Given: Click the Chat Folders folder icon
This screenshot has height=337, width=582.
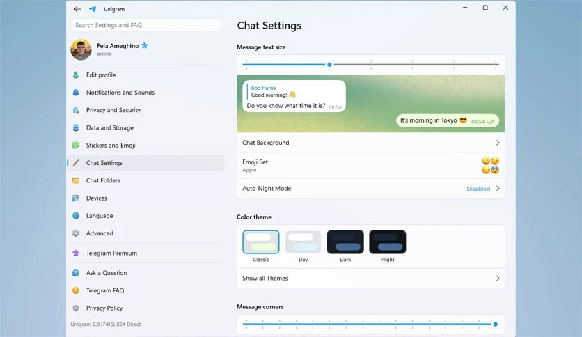Looking at the screenshot, I should click(76, 180).
